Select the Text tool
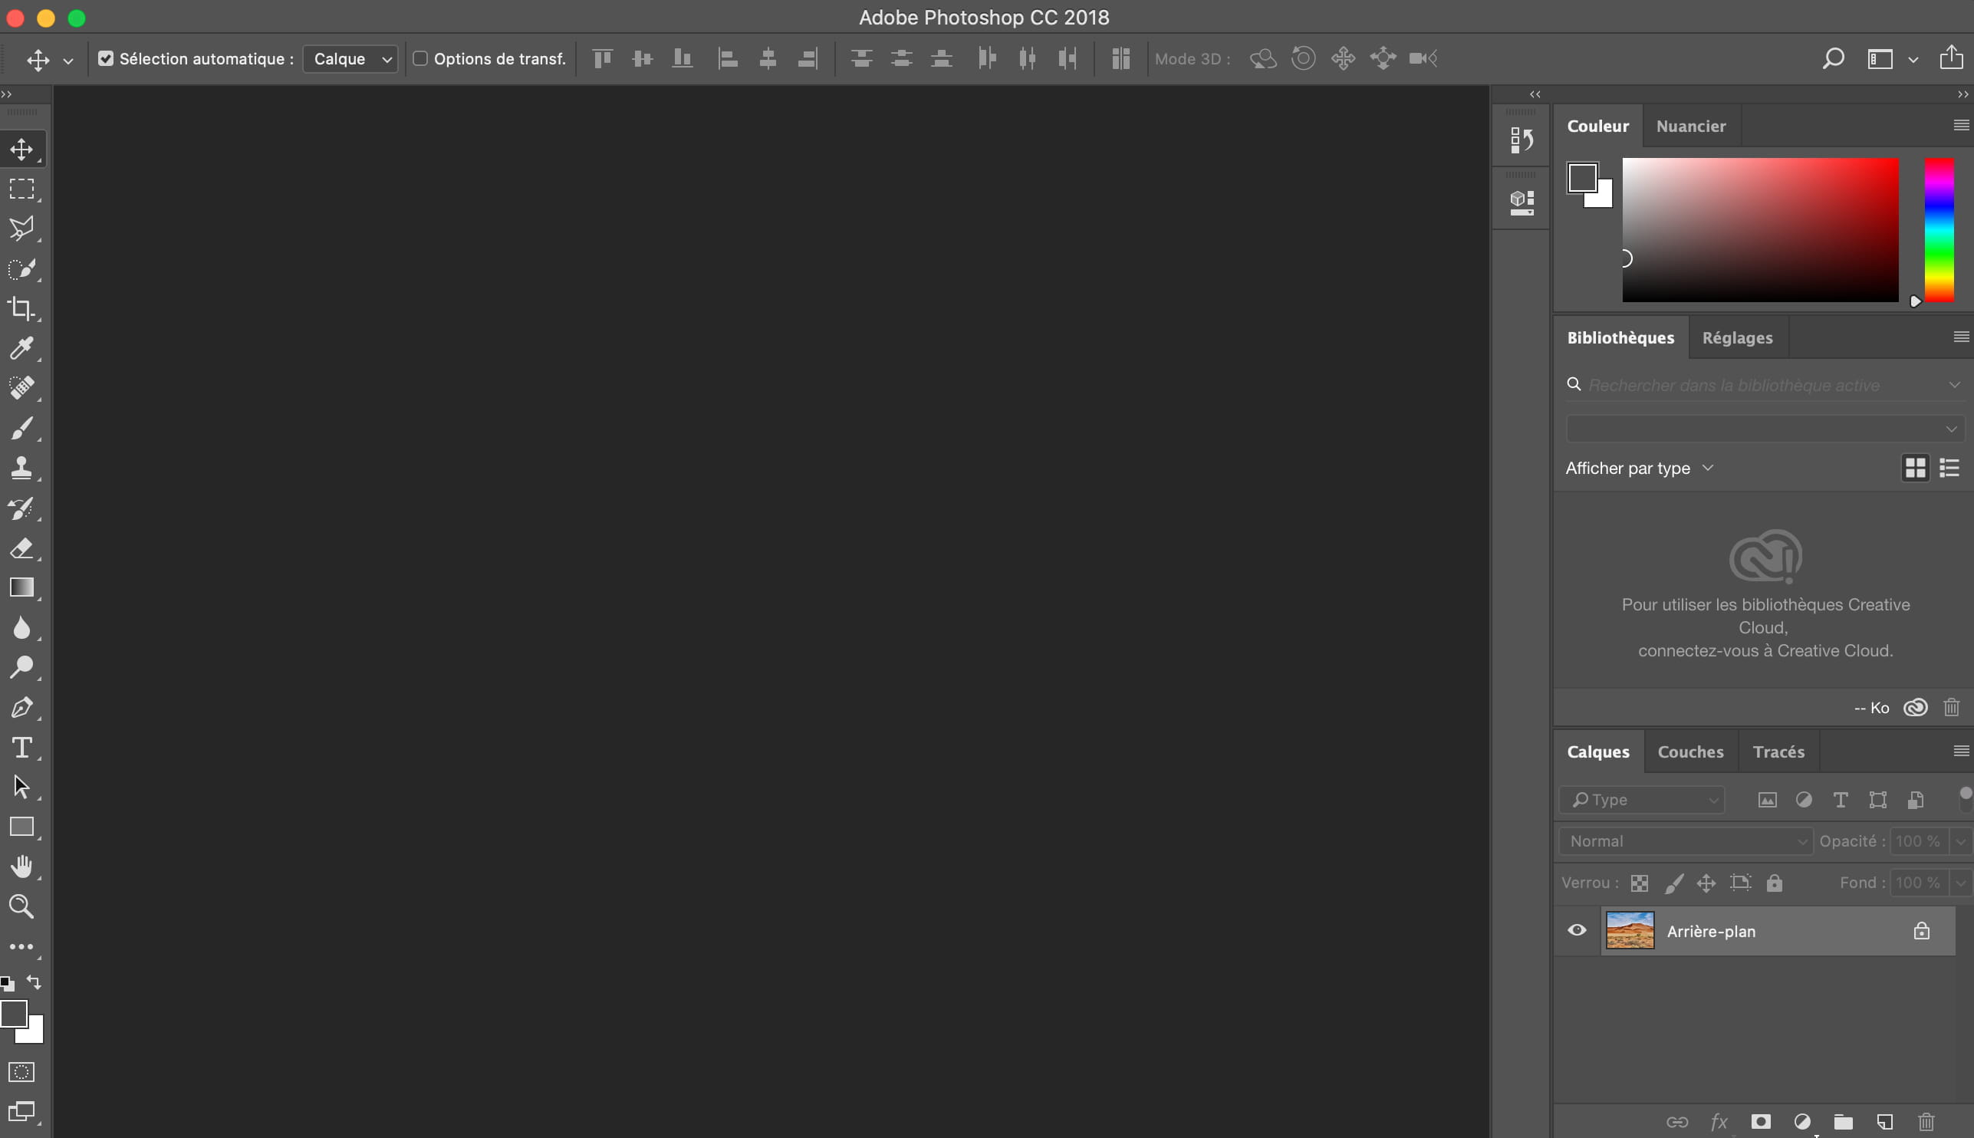This screenshot has height=1138, width=1974. click(21, 748)
